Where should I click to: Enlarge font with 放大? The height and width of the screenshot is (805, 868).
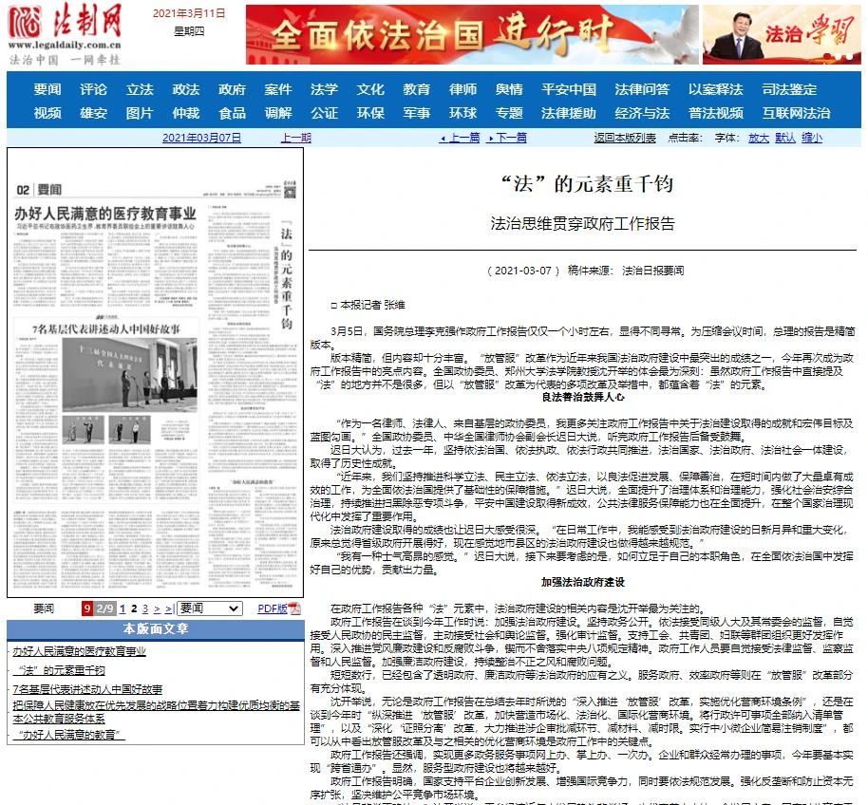pos(759,138)
